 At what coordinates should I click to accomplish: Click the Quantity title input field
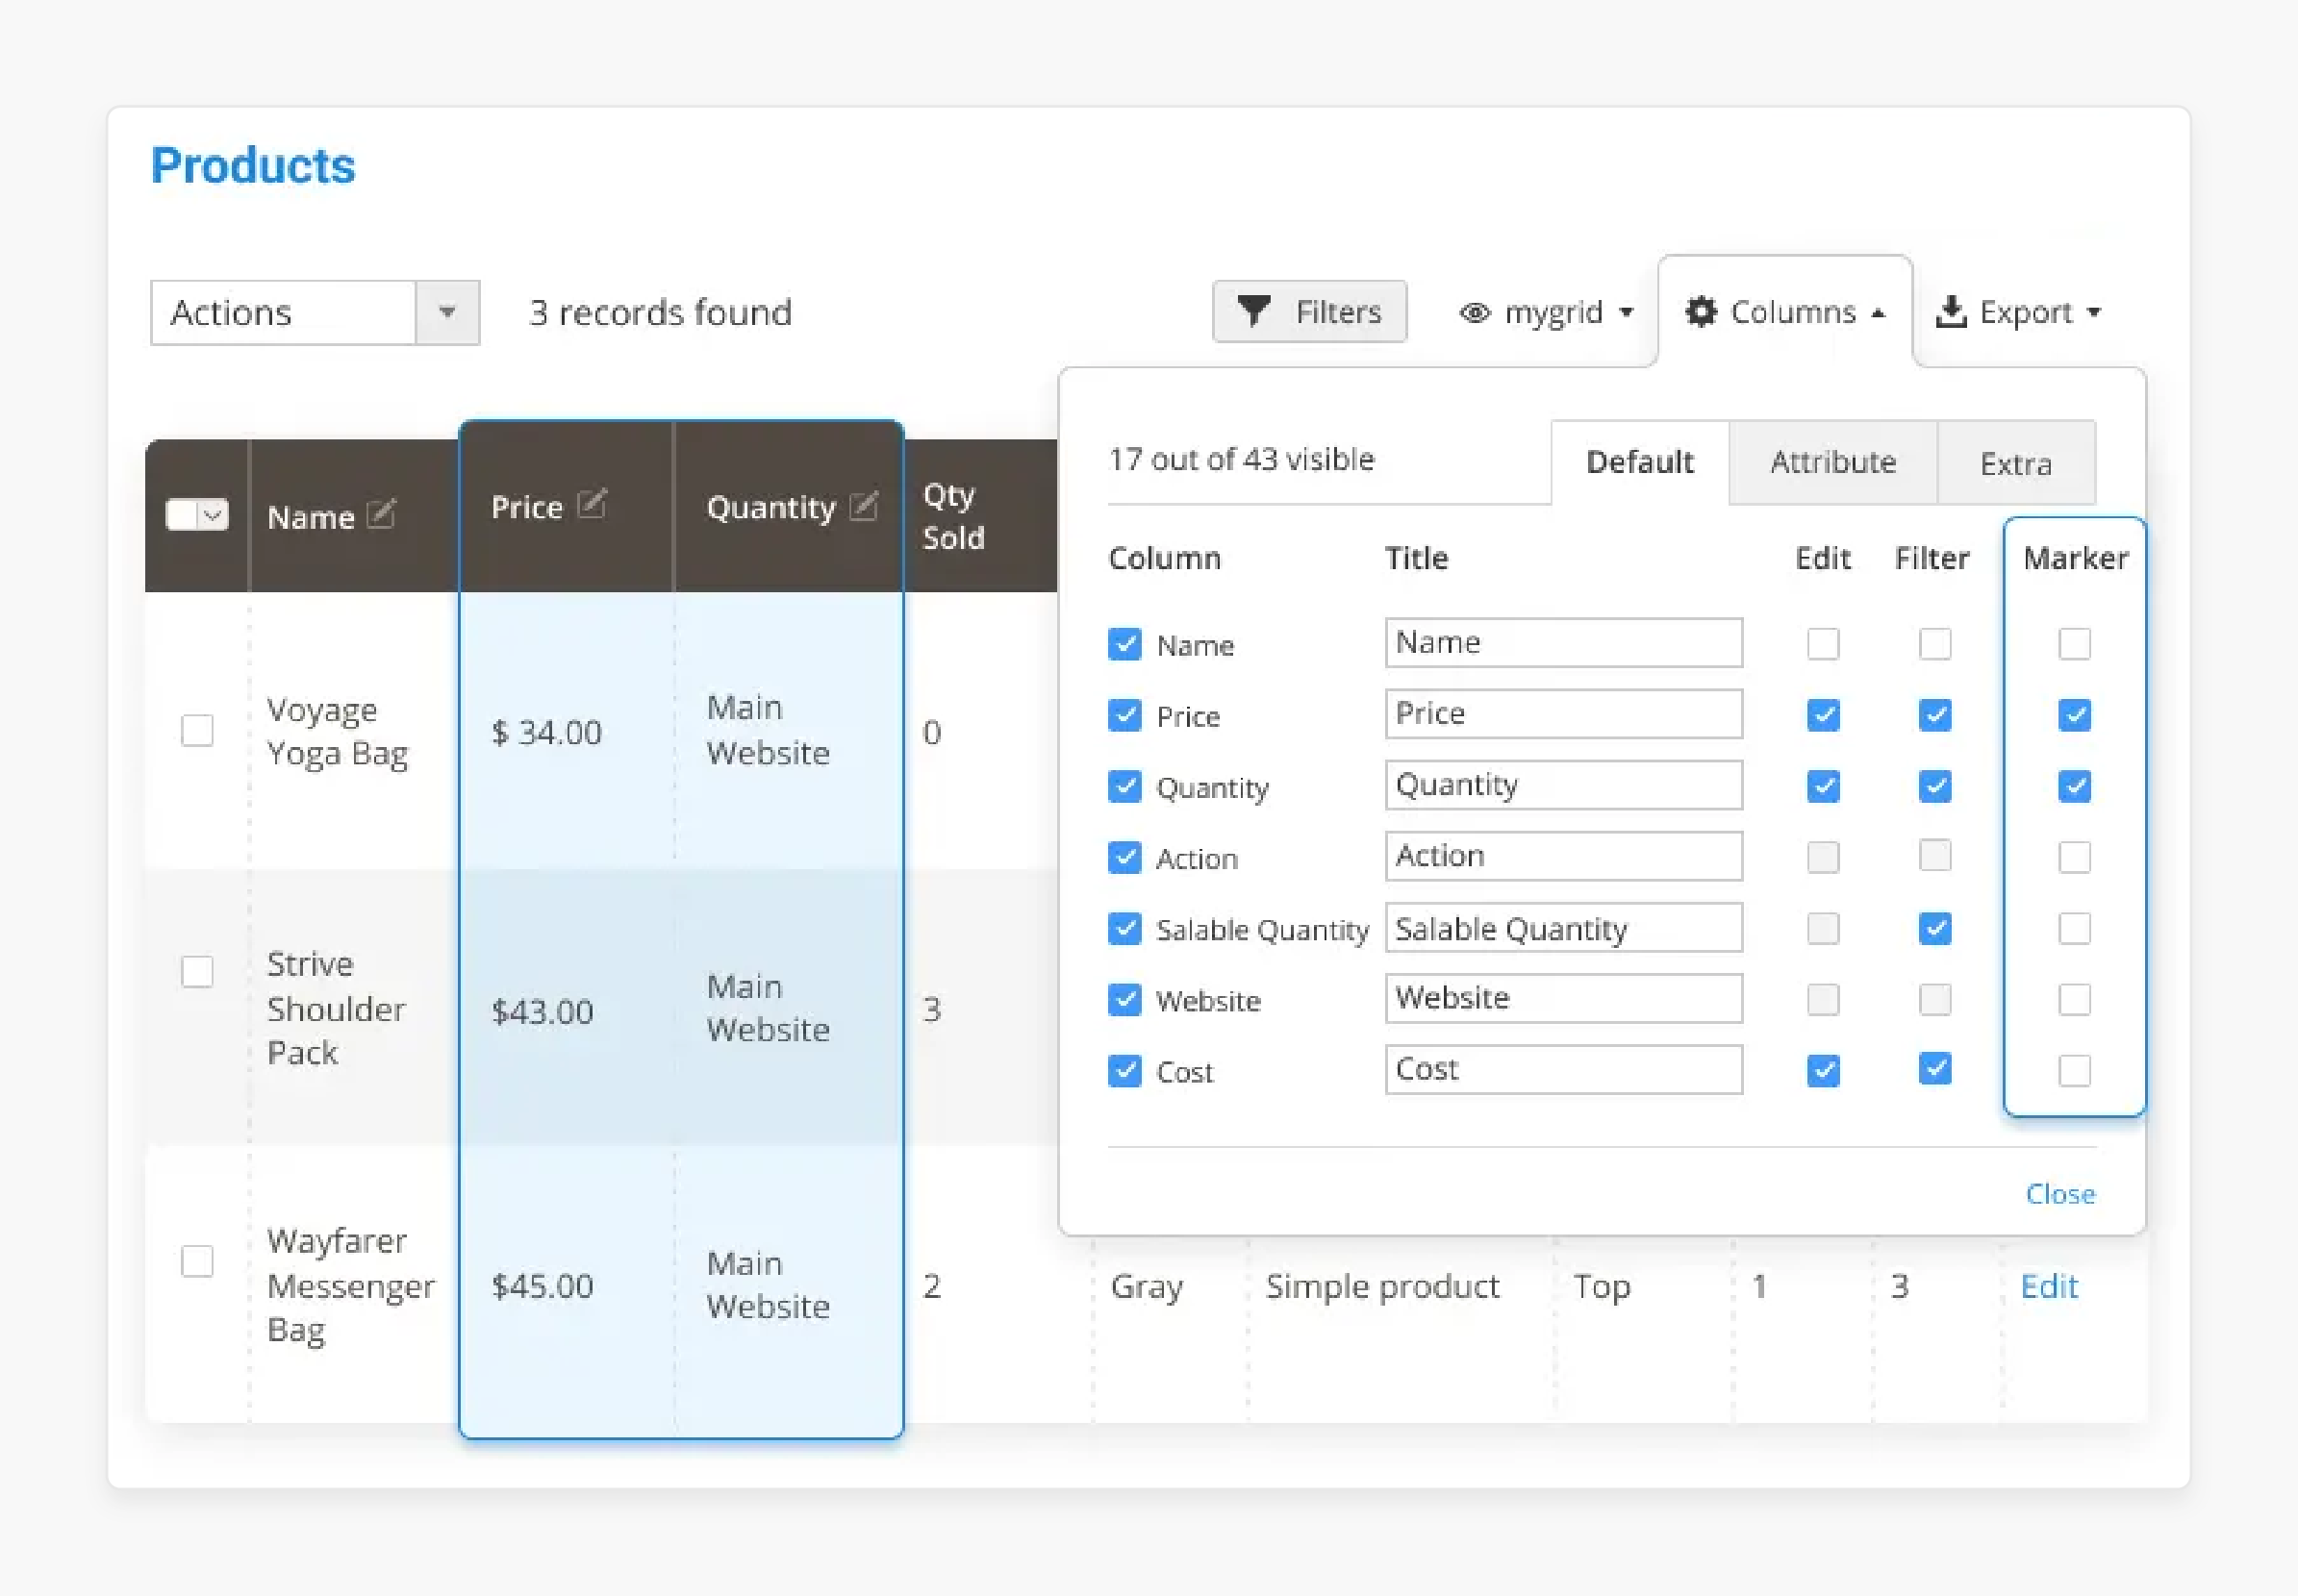coord(1563,784)
